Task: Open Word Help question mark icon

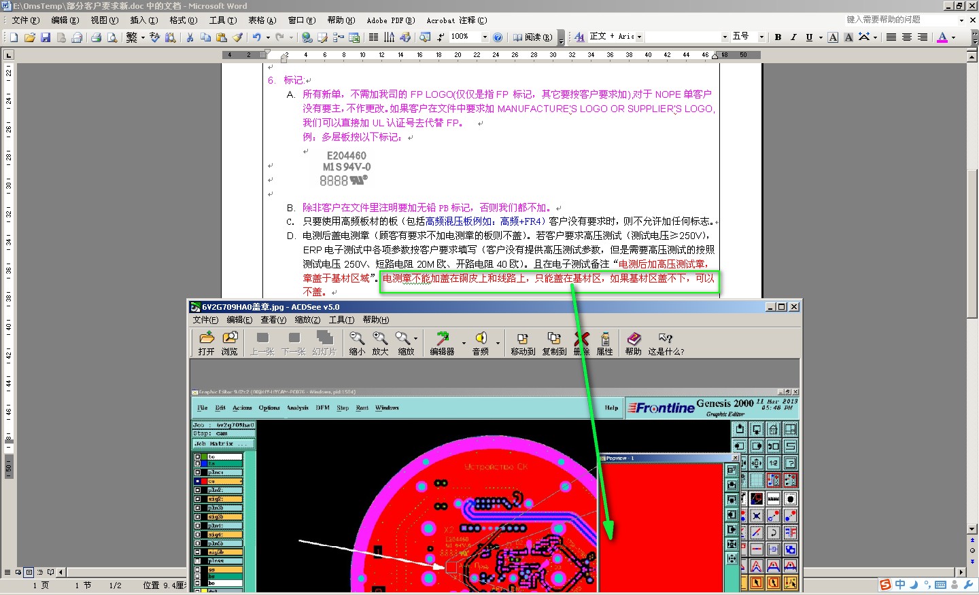Action: click(x=498, y=37)
